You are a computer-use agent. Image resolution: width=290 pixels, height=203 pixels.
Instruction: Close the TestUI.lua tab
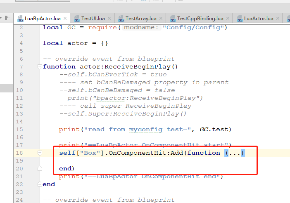[x=109, y=19]
